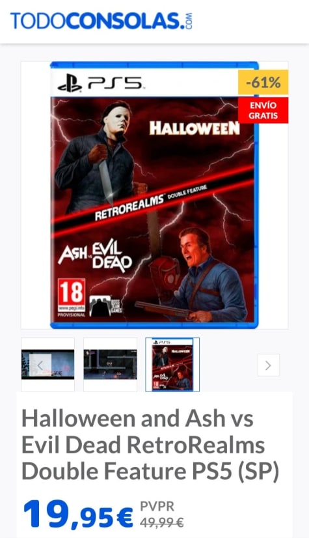Tap the PVPR label
This screenshot has height=538, width=309.
[157, 507]
